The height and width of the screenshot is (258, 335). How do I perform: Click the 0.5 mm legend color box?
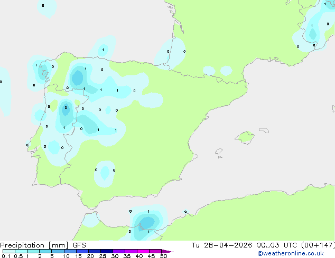(21, 251)
